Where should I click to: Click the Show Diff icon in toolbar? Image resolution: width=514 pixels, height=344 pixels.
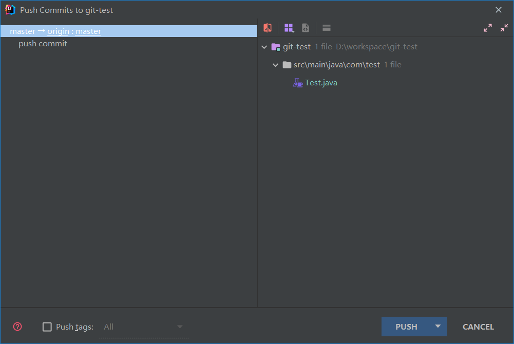click(268, 28)
